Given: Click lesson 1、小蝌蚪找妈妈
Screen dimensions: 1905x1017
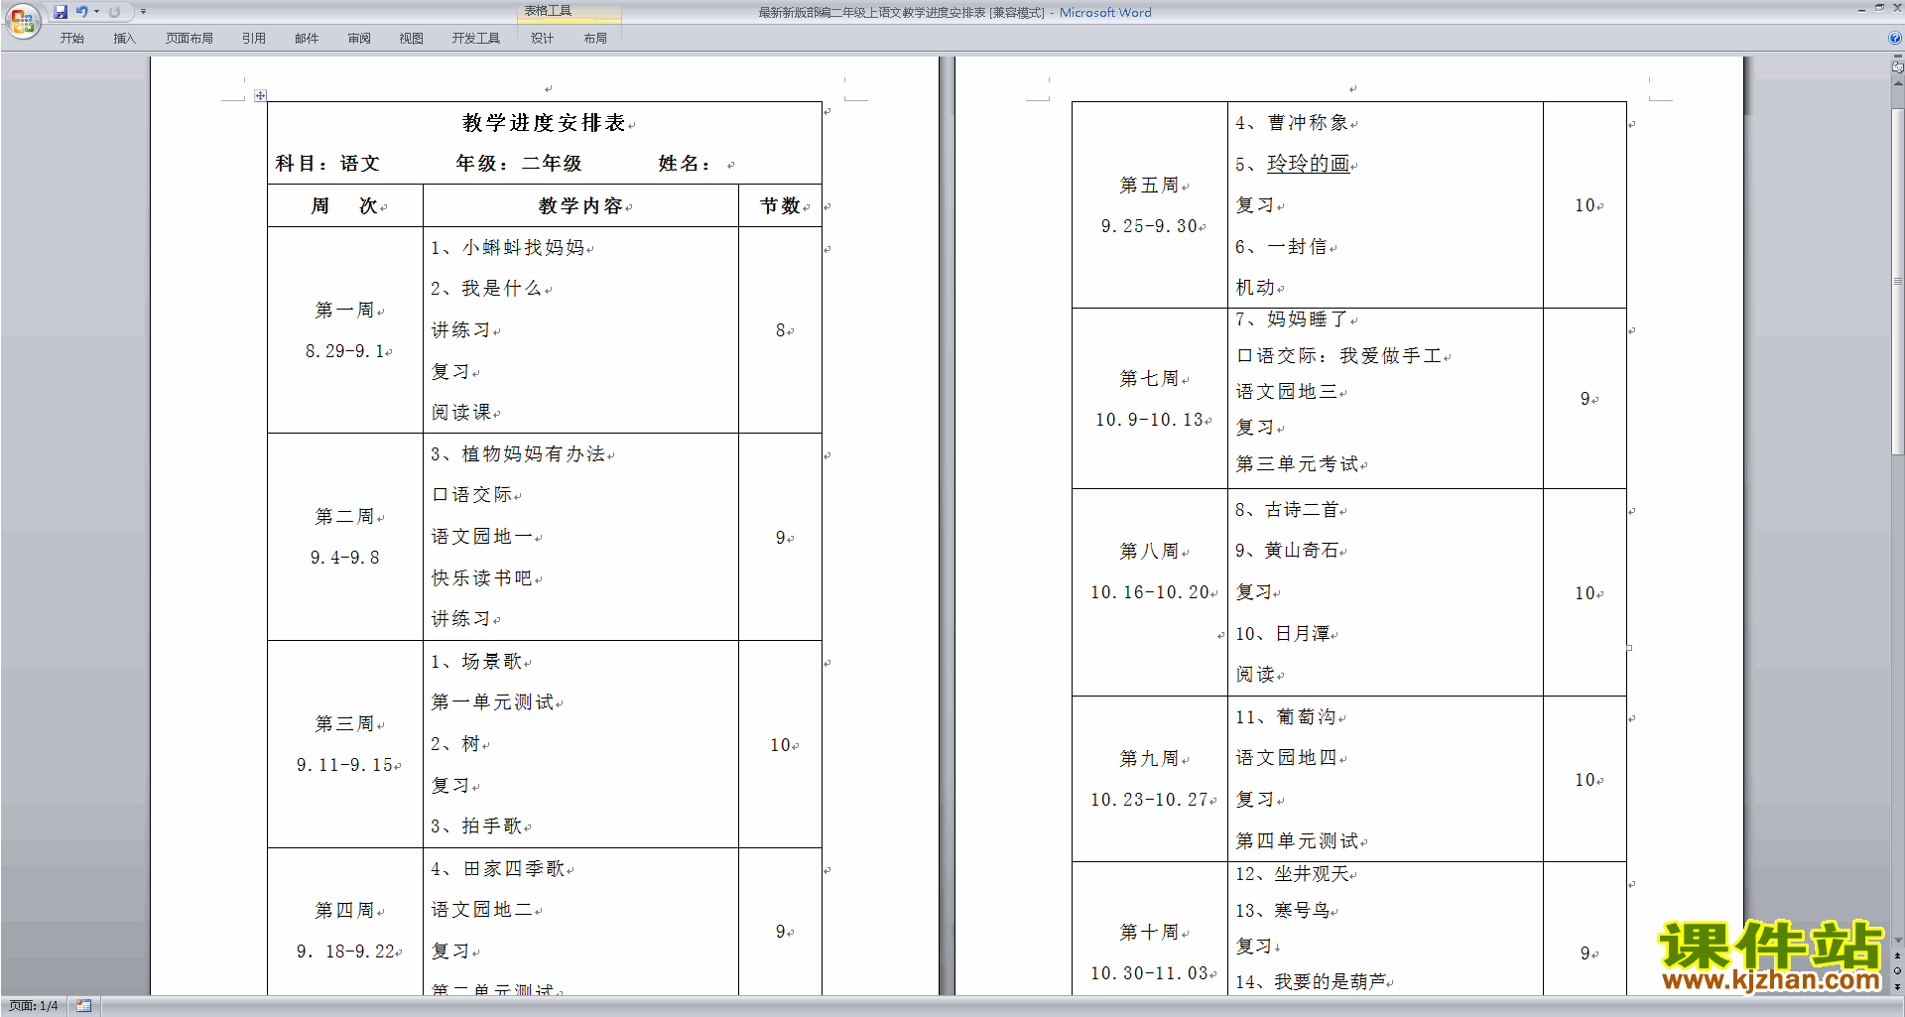Looking at the screenshot, I should tap(507, 248).
